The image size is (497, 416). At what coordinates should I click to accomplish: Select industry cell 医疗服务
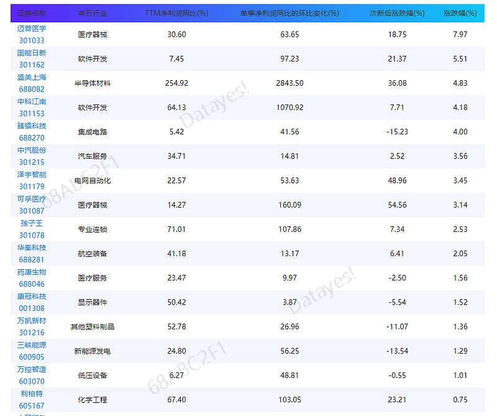pyautogui.click(x=92, y=278)
